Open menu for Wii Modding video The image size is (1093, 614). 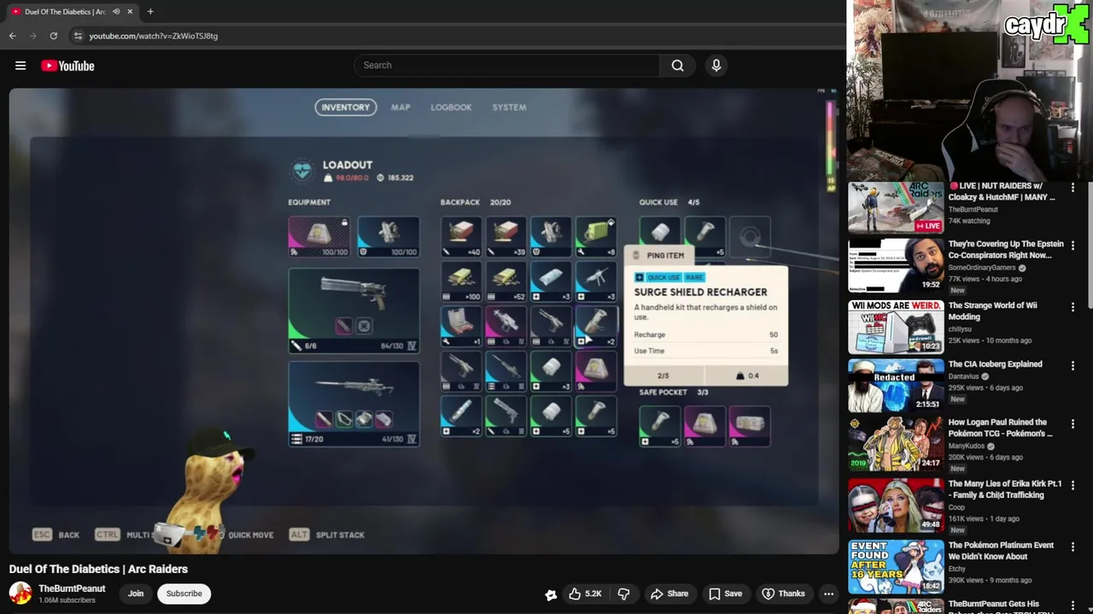coord(1073,306)
